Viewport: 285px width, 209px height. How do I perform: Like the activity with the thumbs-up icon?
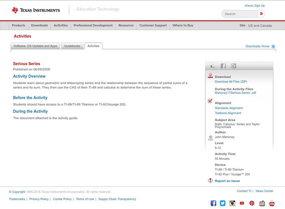(213, 66)
